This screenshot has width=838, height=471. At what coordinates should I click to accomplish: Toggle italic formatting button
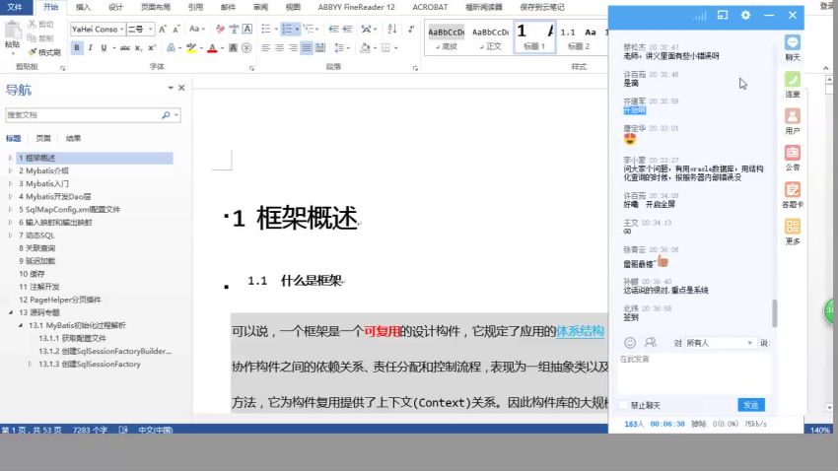(x=91, y=48)
